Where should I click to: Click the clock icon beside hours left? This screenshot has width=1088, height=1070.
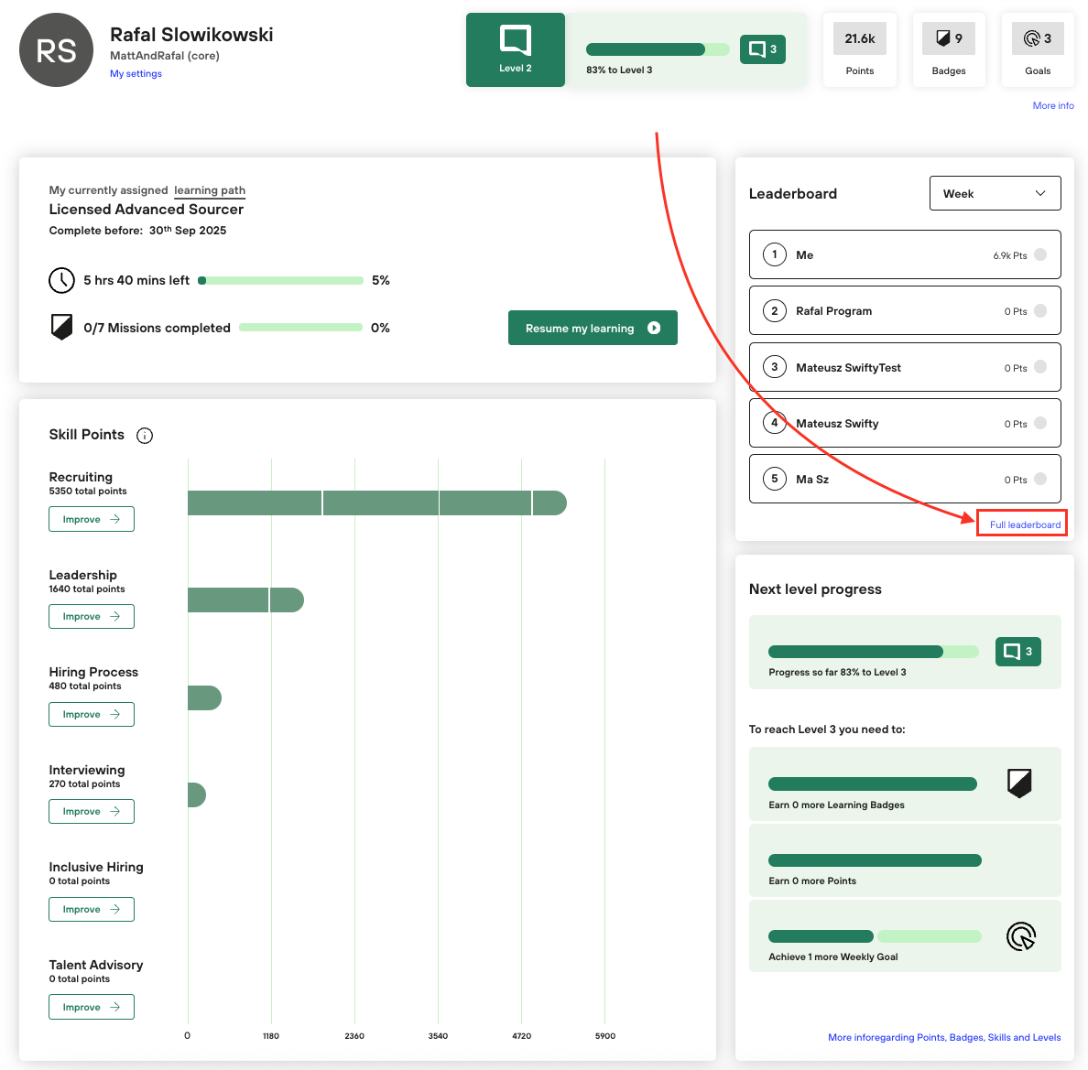point(61,280)
